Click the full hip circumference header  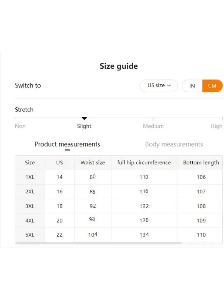pos(144,163)
